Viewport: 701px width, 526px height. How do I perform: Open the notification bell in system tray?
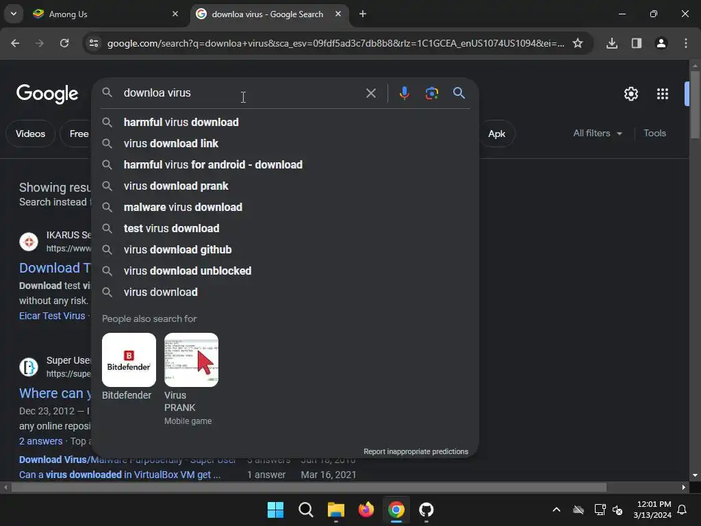(683, 510)
